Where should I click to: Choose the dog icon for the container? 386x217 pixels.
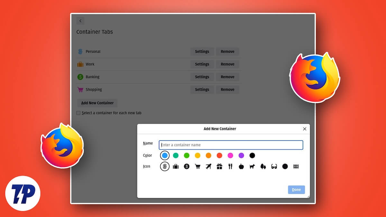[252, 166]
